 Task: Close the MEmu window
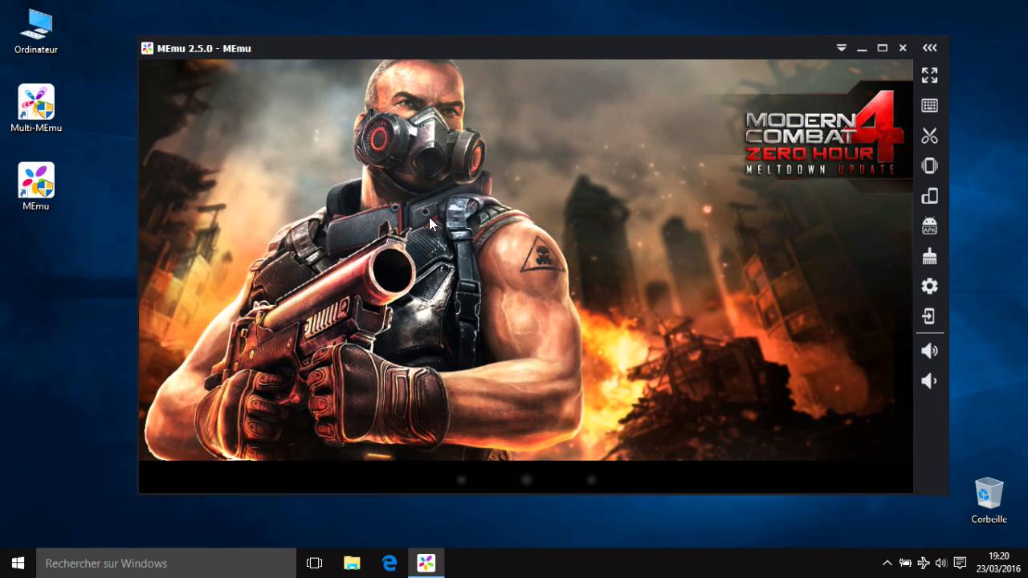[903, 48]
